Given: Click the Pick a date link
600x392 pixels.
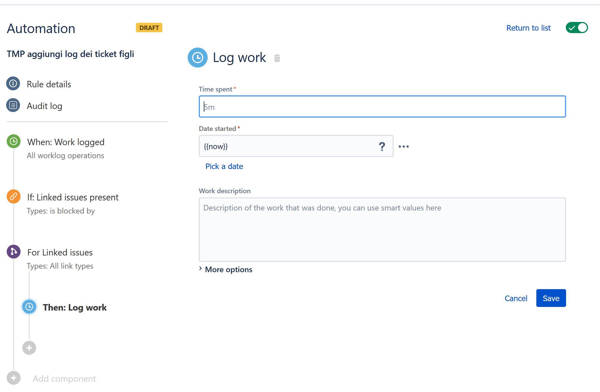Looking at the screenshot, I should click(224, 166).
